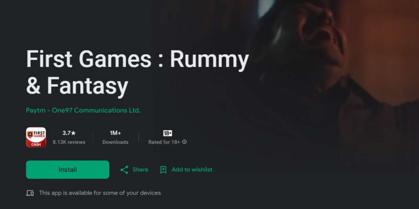419x209 pixels.
Task: Choose Add to wishlist
Action: [192, 169]
